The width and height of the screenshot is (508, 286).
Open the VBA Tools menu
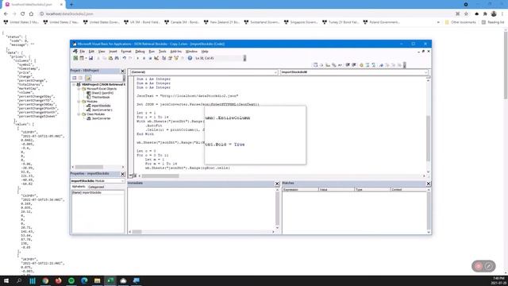tap(162, 51)
